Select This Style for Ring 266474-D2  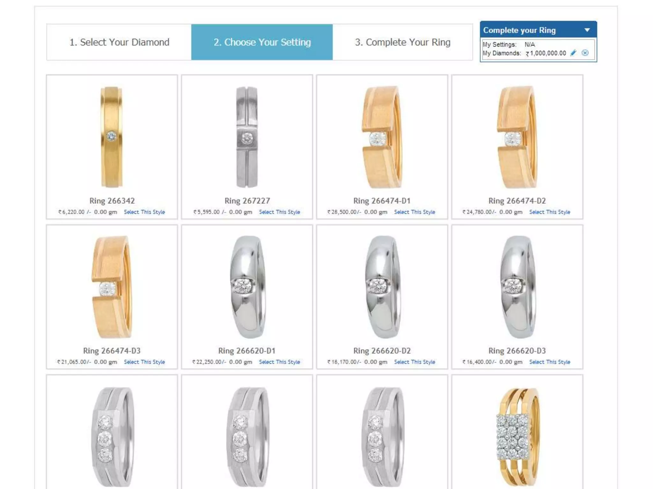pyautogui.click(x=550, y=212)
